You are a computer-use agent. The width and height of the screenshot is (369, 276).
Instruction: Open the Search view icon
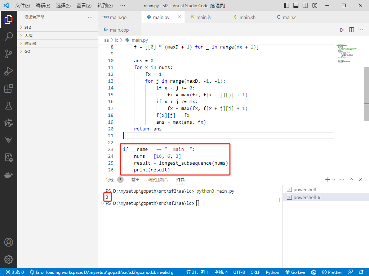[x=9, y=37]
